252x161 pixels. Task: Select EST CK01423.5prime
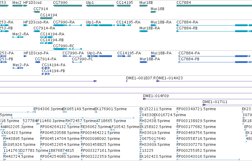pyautogui.click(x=16, y=133)
